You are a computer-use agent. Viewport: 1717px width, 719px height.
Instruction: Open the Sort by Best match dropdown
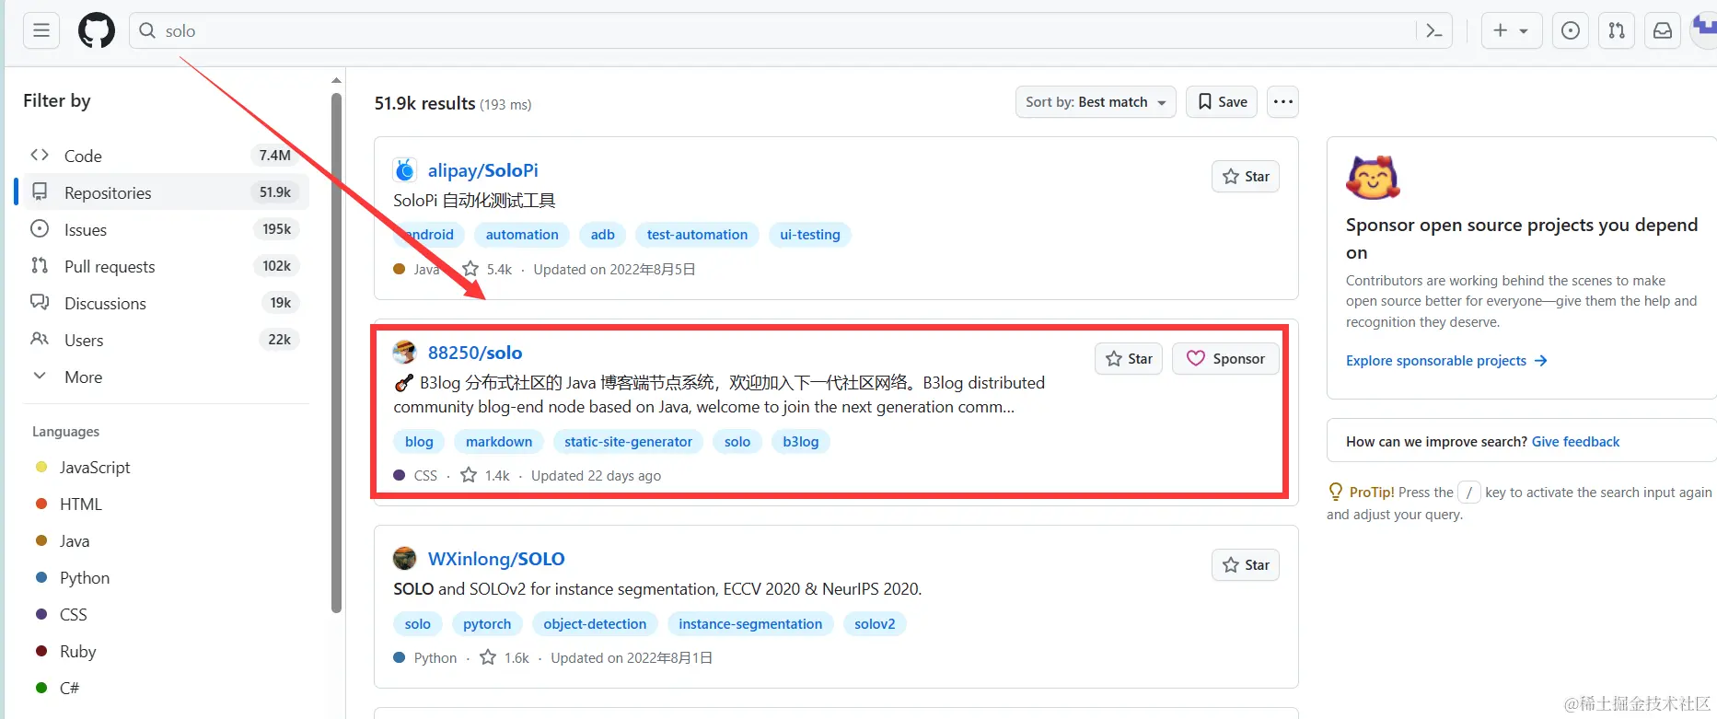(1096, 102)
